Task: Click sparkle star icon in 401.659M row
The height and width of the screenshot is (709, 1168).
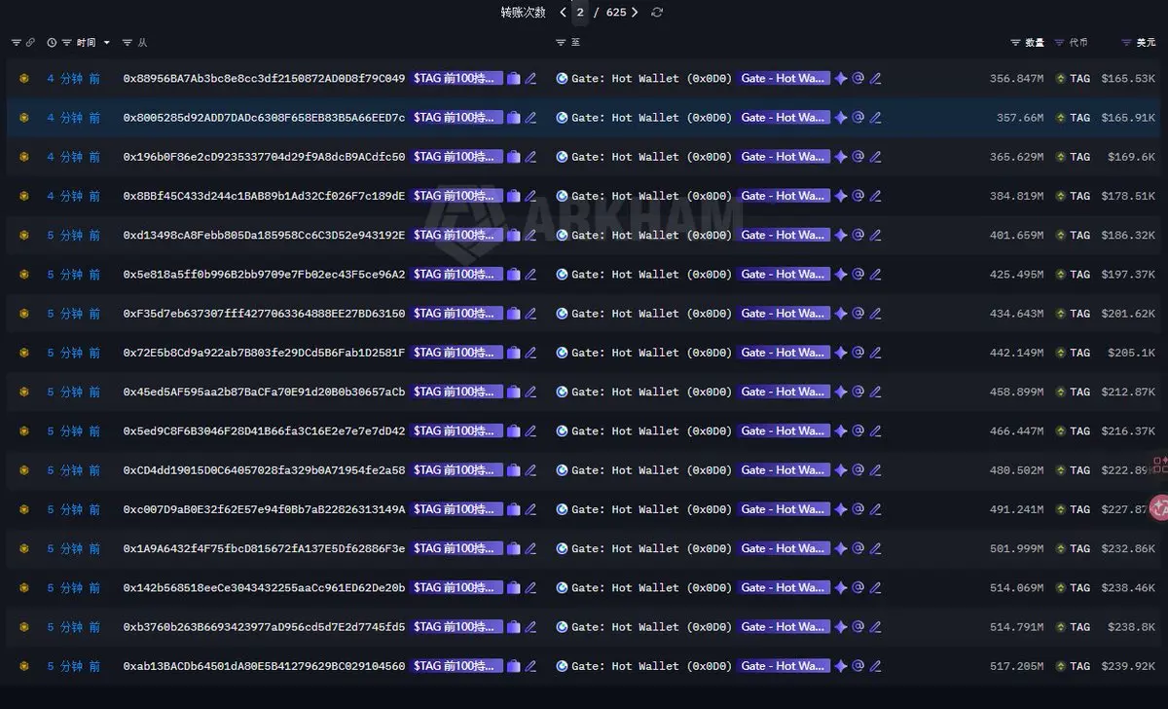Action: click(x=841, y=235)
